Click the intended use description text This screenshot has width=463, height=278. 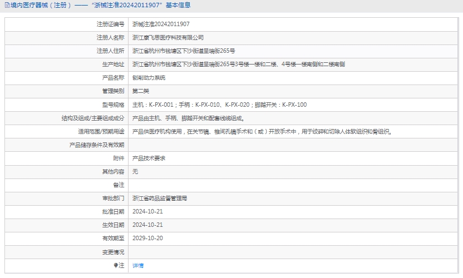(262, 132)
